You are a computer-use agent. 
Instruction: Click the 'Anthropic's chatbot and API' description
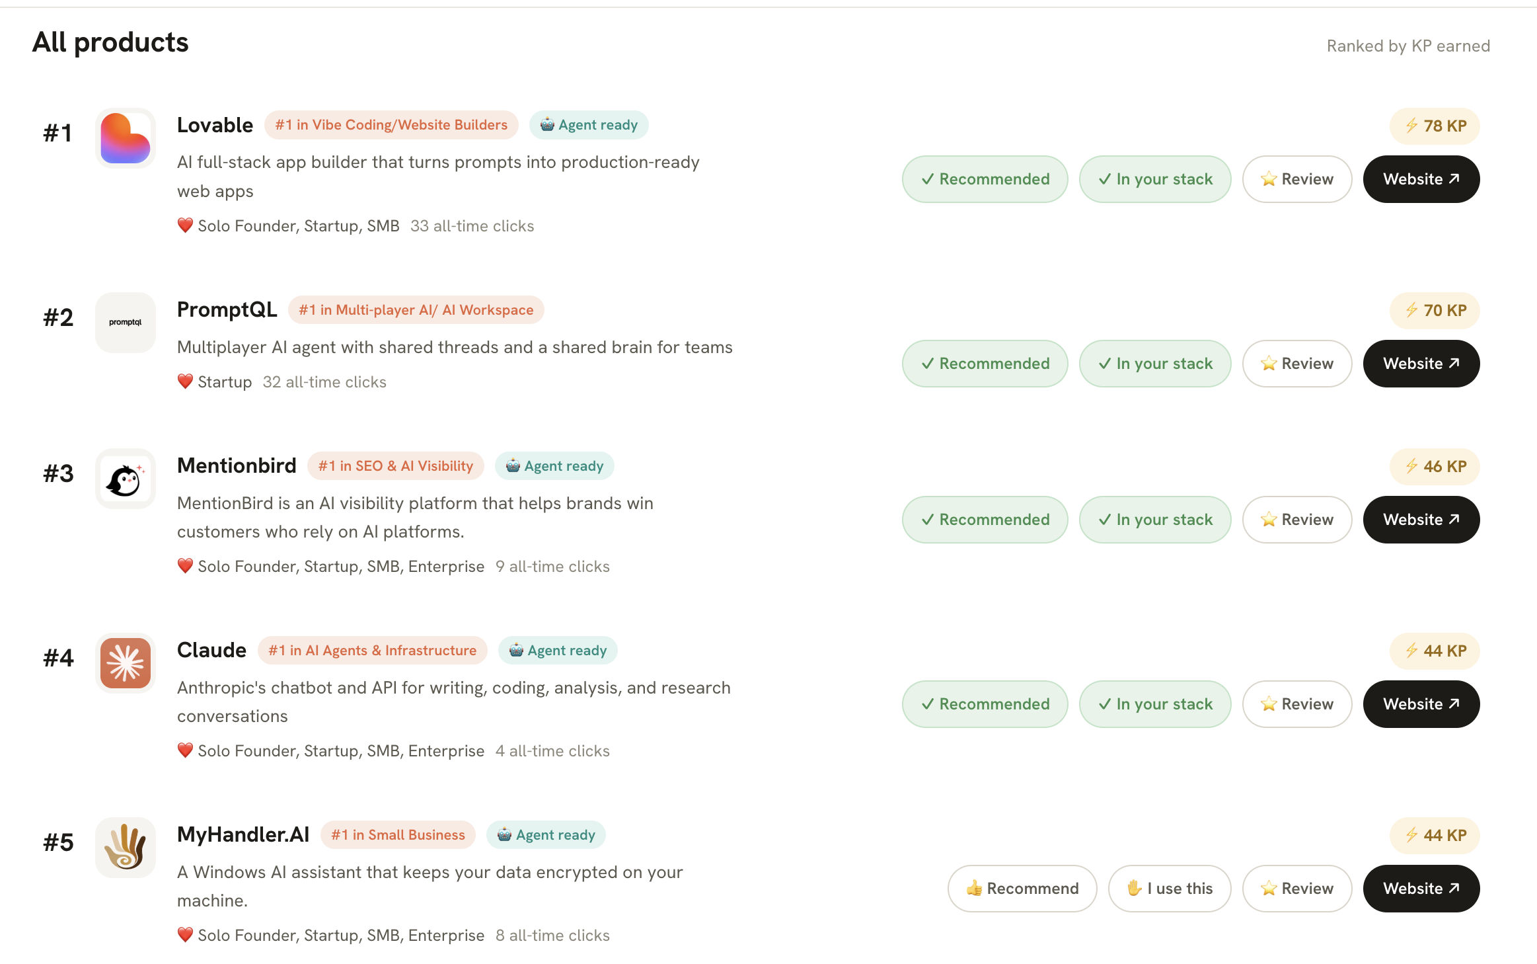454,702
